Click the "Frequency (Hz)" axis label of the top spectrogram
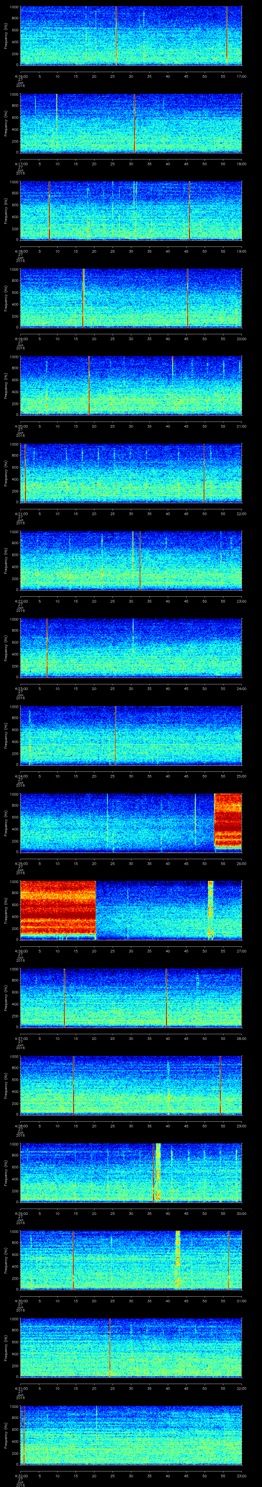This screenshot has width=262, height=1487. tap(6, 36)
